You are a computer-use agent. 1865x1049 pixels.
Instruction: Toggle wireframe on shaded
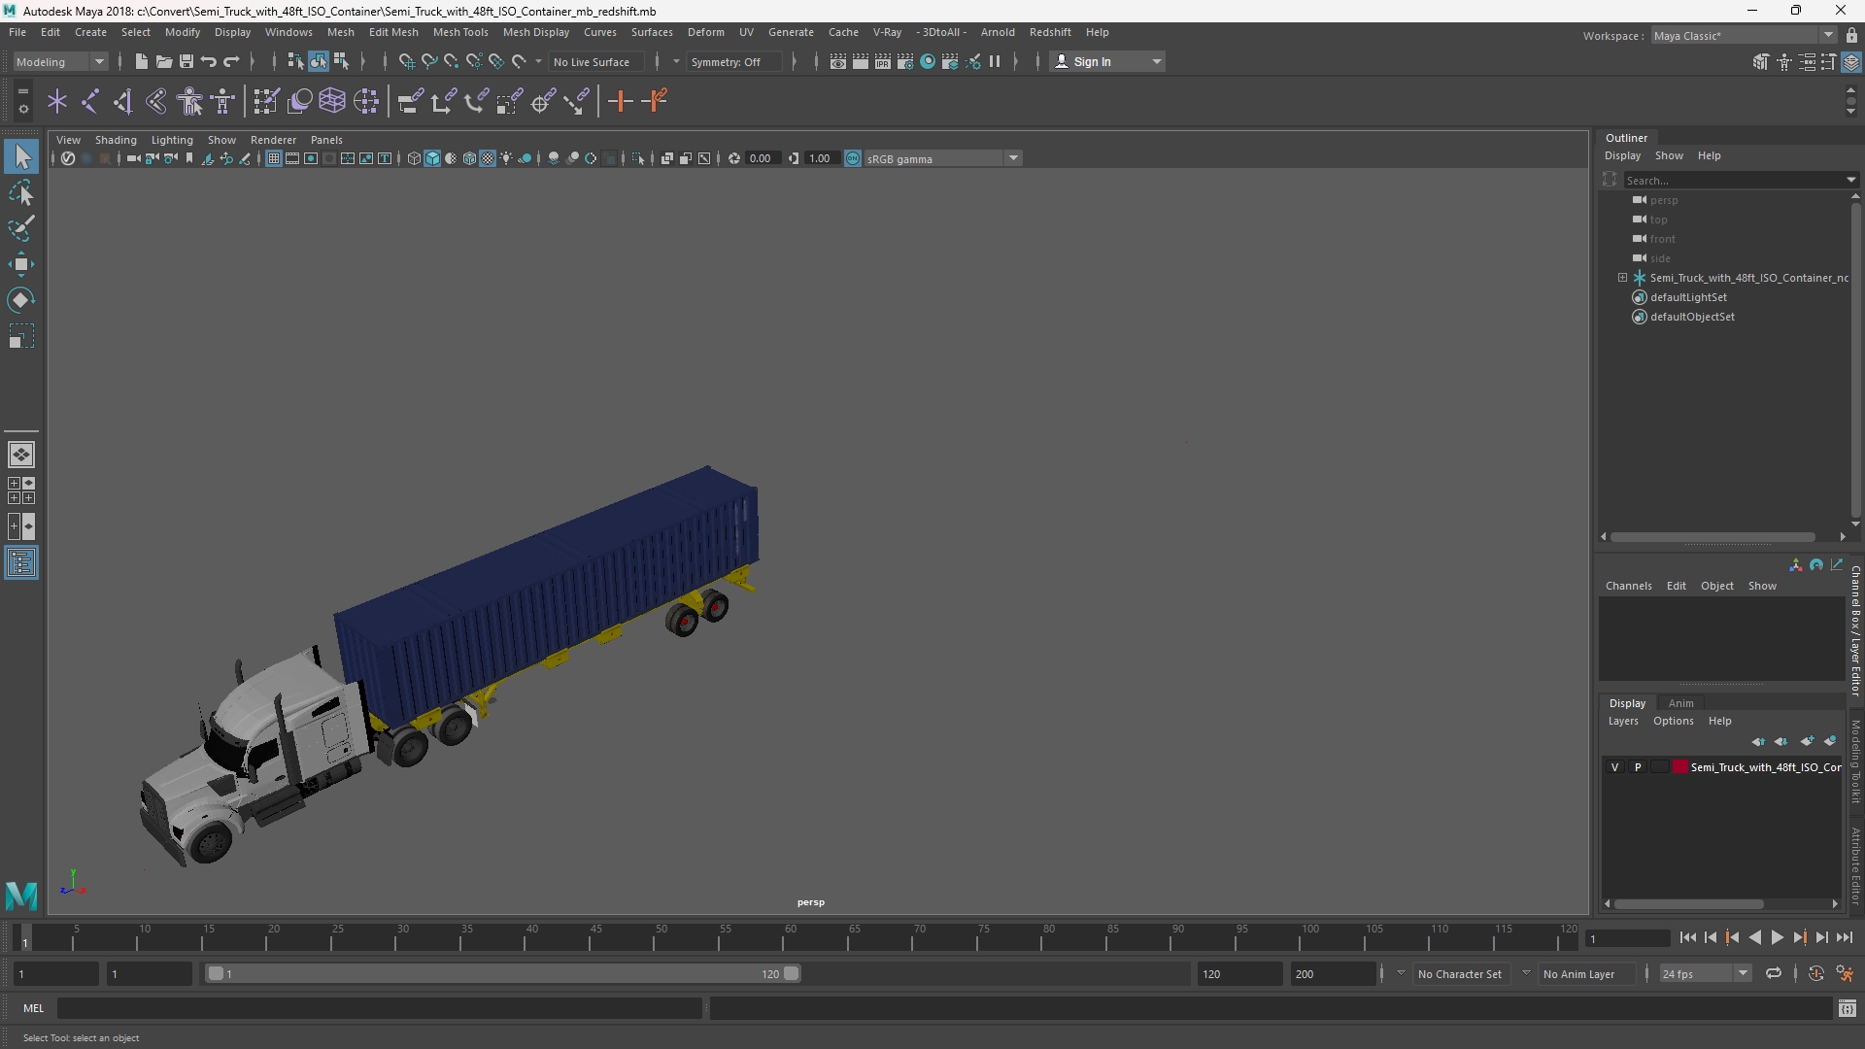pos(469,158)
